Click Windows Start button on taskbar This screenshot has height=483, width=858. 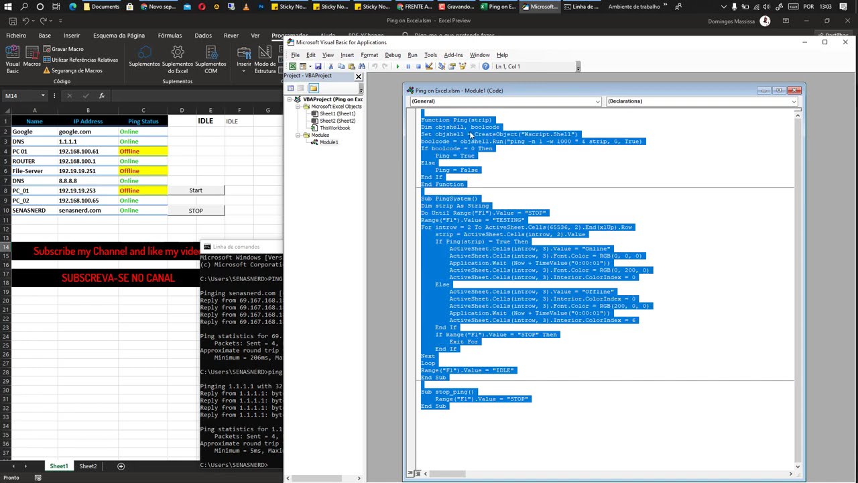7,7
